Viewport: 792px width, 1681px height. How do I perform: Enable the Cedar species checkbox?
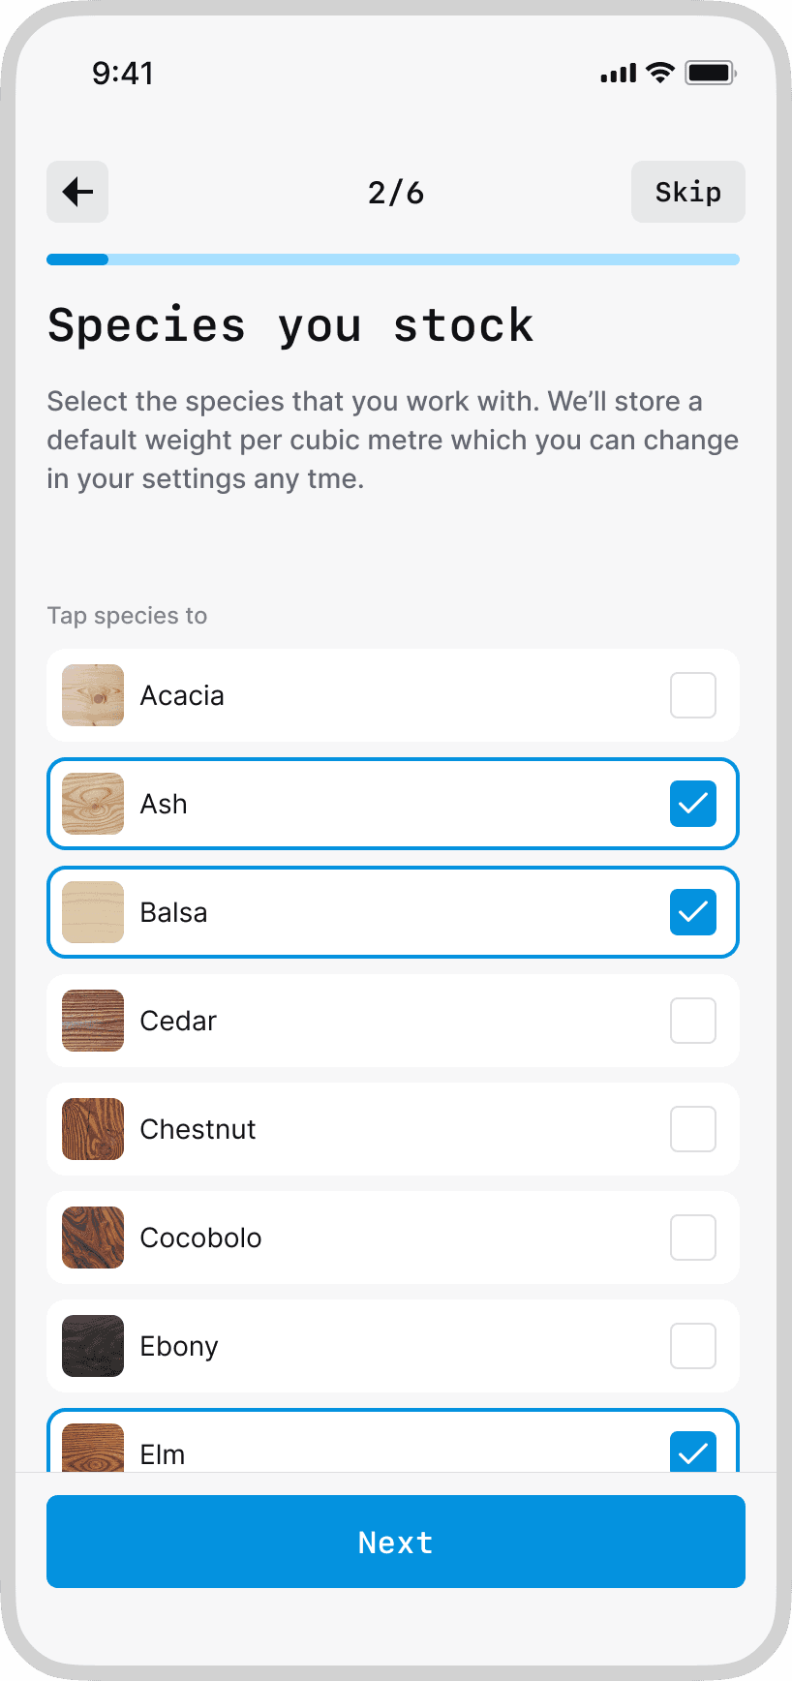tap(693, 1021)
